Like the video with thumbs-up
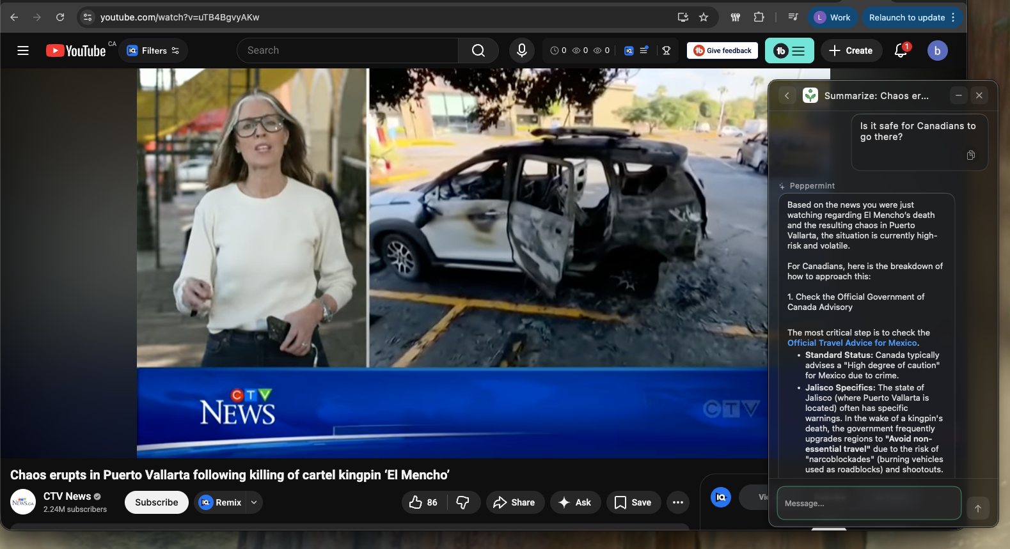This screenshot has width=1010, height=549. [423, 502]
